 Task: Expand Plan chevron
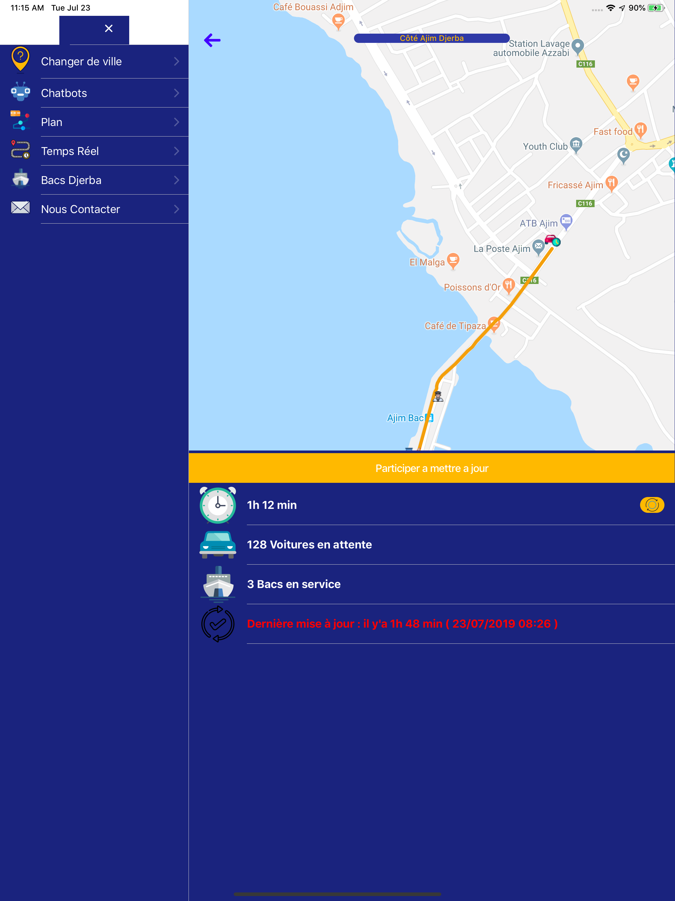click(x=176, y=122)
